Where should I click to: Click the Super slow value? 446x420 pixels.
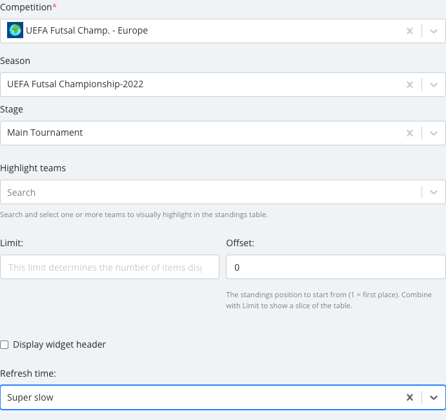[30, 397]
